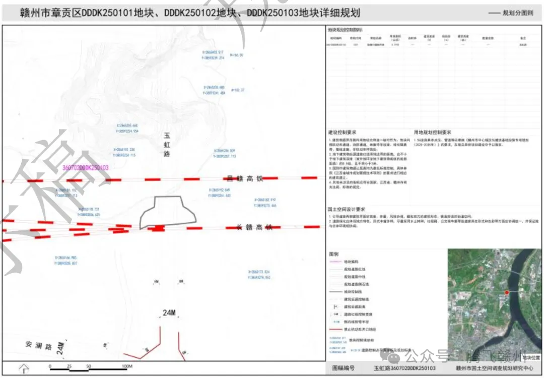544x378 pixels.
Task: Click the 道路红线控制宽度 legend symbol
Action: 335,314
